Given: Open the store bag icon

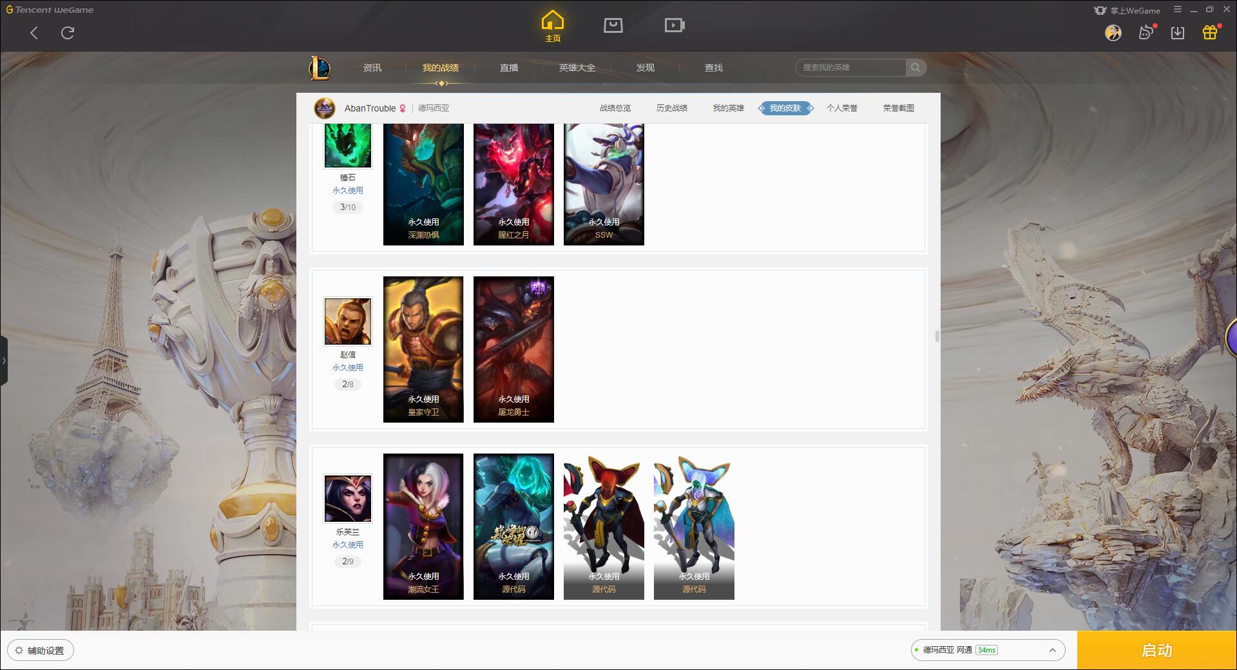Looking at the screenshot, I should point(613,25).
